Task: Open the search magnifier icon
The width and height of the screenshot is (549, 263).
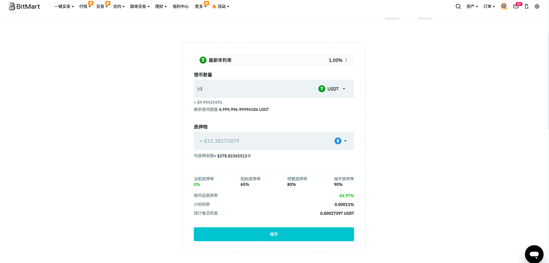Action: coord(458,7)
